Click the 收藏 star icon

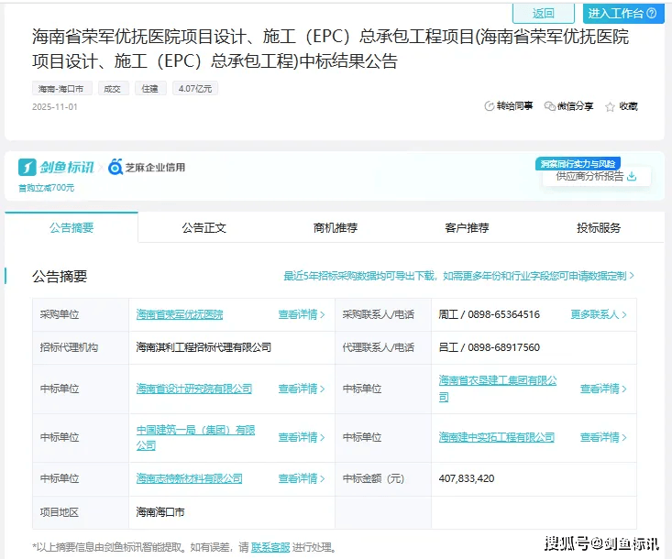tap(611, 106)
